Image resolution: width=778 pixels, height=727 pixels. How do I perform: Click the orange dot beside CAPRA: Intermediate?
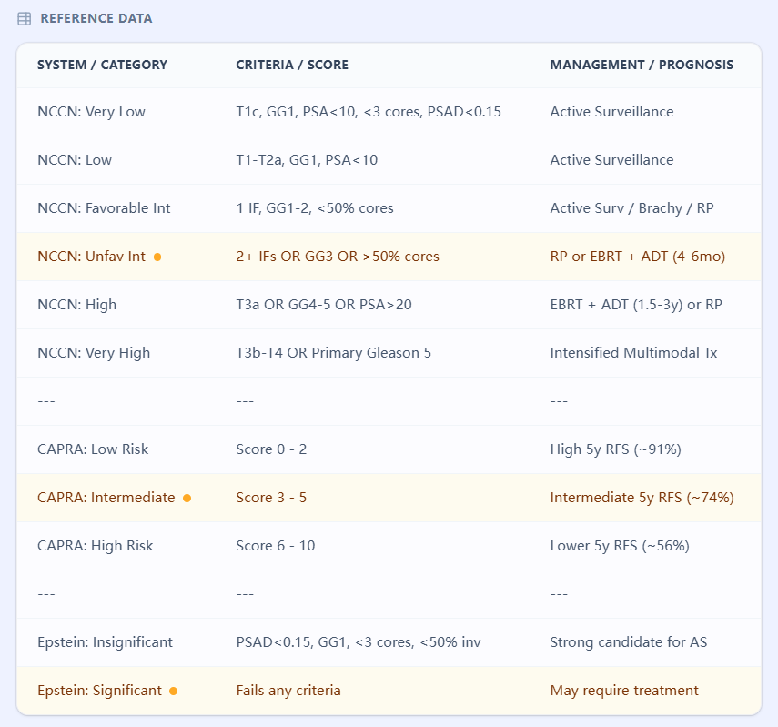point(187,499)
